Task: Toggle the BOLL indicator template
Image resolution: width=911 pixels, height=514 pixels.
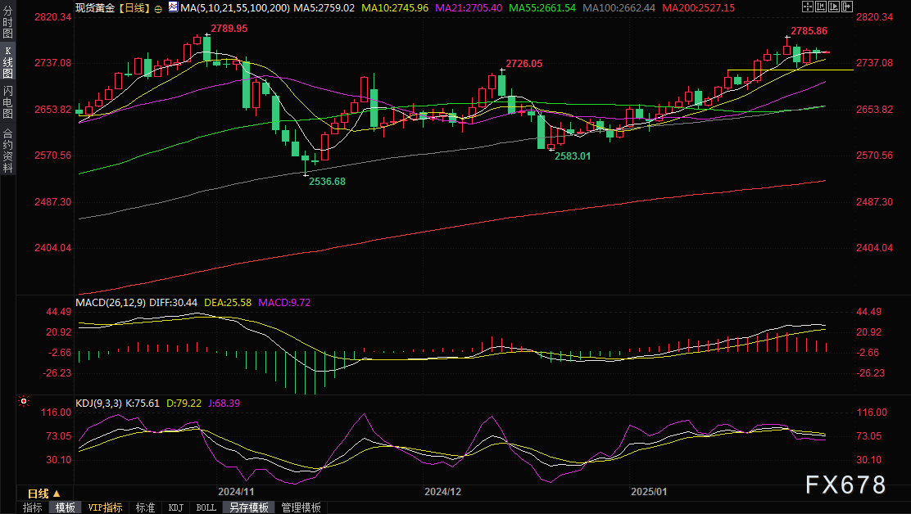Action: click(x=206, y=507)
